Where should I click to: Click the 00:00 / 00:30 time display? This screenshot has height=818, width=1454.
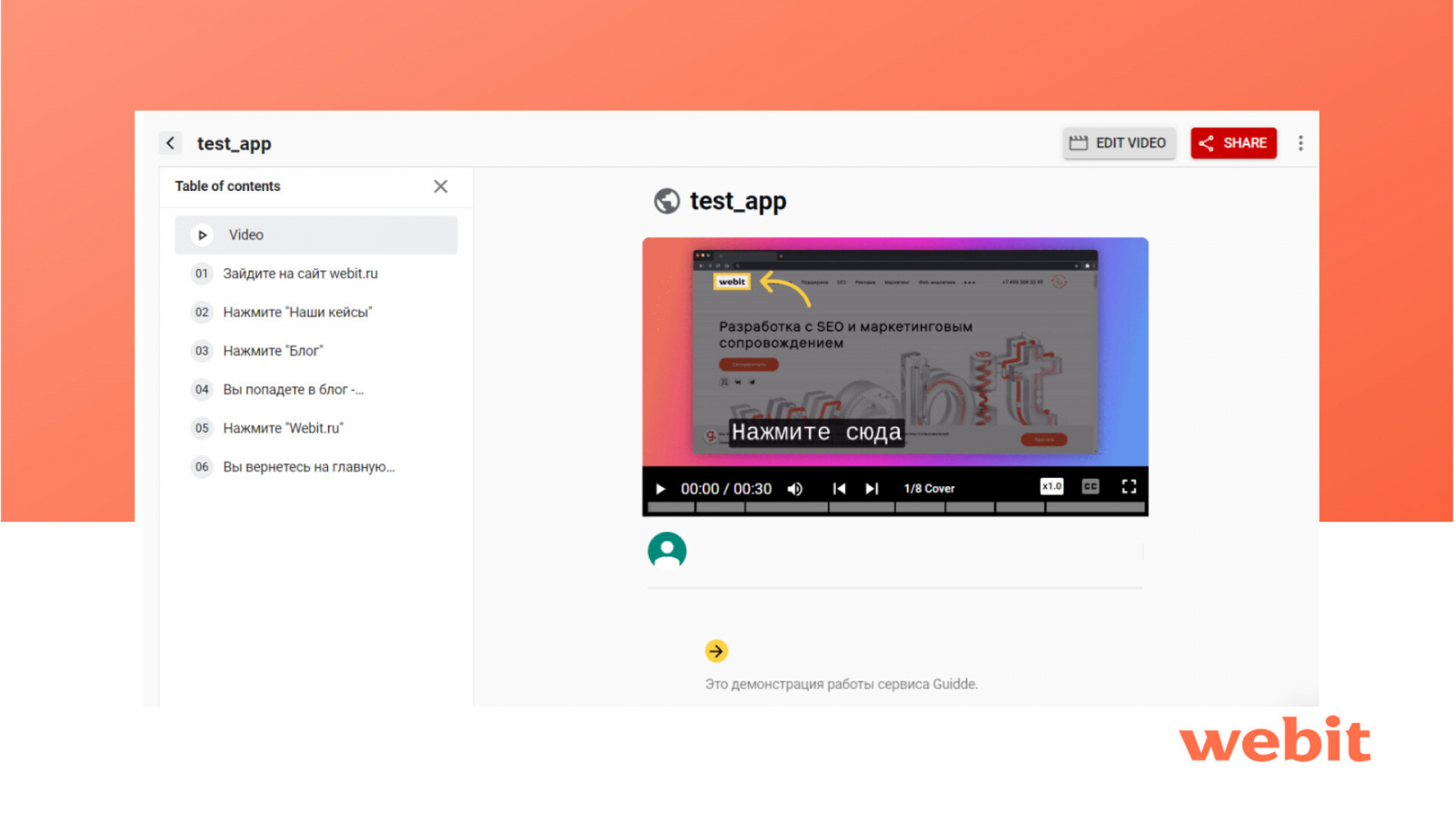tap(726, 489)
